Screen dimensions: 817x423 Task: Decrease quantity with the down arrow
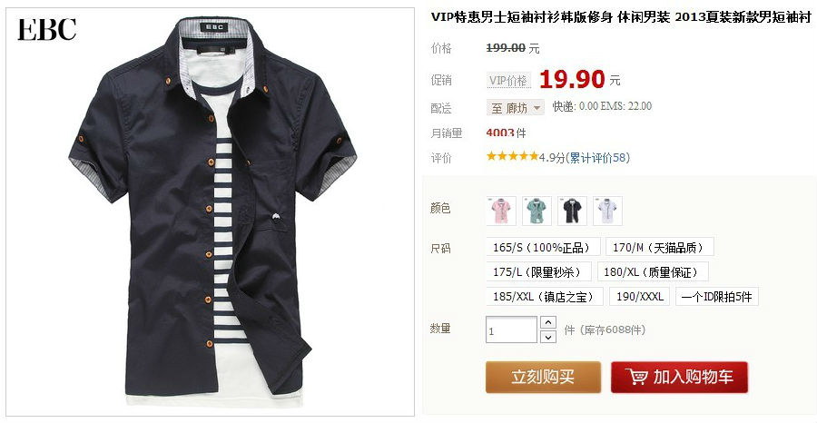click(x=548, y=337)
